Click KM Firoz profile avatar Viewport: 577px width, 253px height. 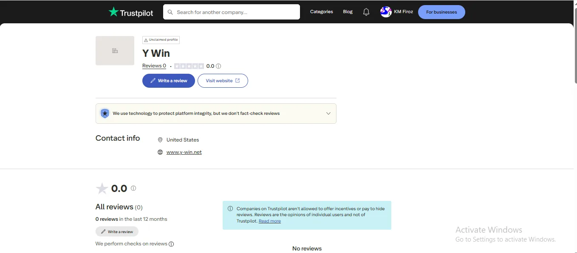tap(386, 12)
